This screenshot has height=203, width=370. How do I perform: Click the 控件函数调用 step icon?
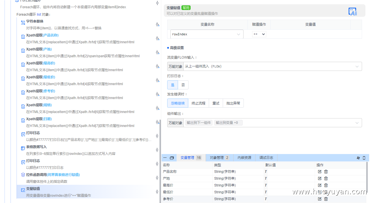[23, 175]
